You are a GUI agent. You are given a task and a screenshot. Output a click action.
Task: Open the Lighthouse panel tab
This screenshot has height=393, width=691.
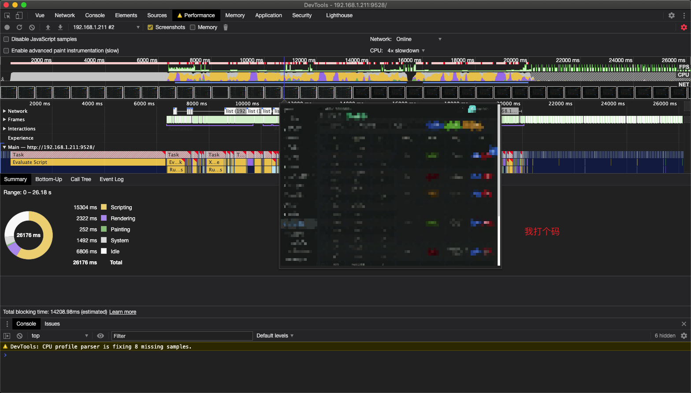[339, 15]
